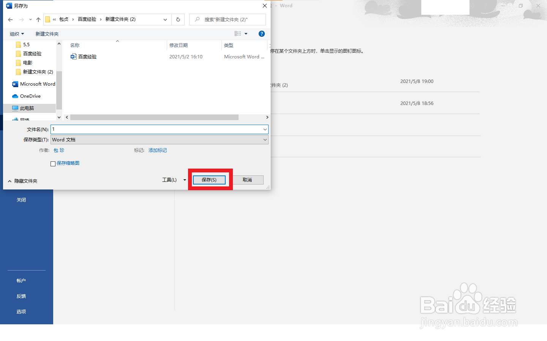Click the change view icon
Image resolution: width=547 pixels, height=341 pixels.
pyautogui.click(x=238, y=34)
